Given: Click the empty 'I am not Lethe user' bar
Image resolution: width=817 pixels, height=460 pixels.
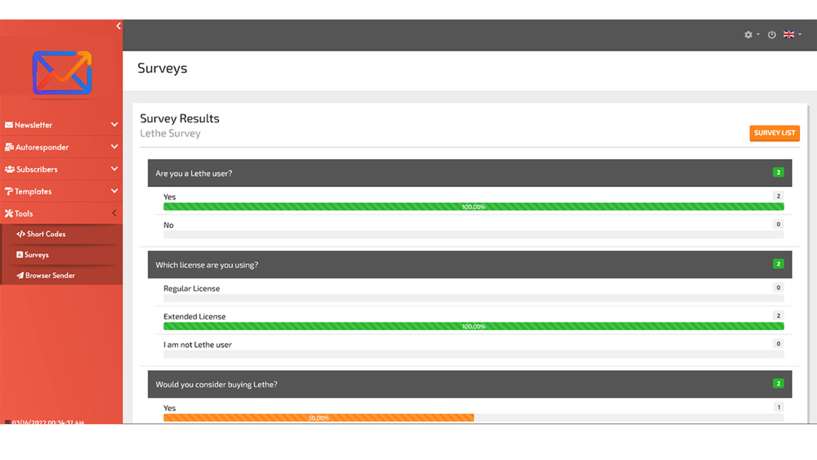Looking at the screenshot, I should pos(474,355).
